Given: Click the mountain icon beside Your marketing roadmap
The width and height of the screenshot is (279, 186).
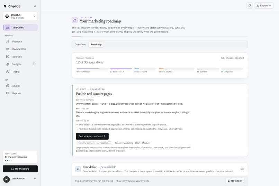Looking at the screenshot, I should (x=75, y=20).
